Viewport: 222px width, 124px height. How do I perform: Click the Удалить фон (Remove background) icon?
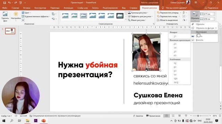tap(5, 17)
